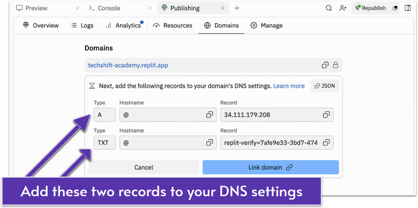Viewport: 418px width, 208px height.
Task: Click the invite collaborator icon
Action: coord(343,8)
